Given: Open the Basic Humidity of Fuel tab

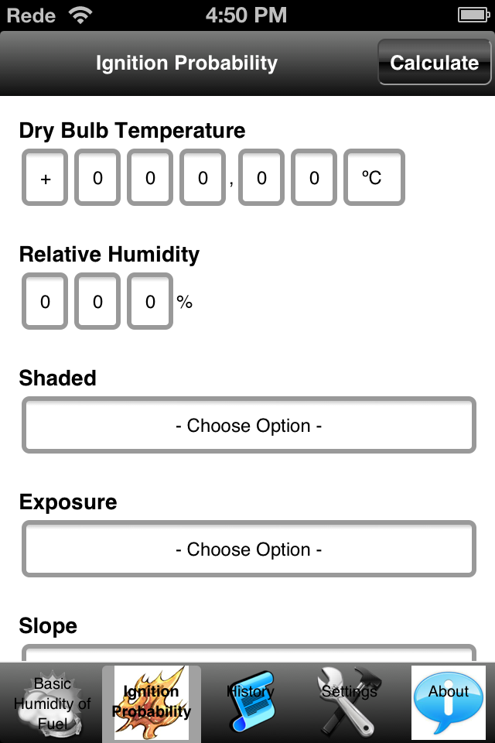Looking at the screenshot, I should [52, 704].
